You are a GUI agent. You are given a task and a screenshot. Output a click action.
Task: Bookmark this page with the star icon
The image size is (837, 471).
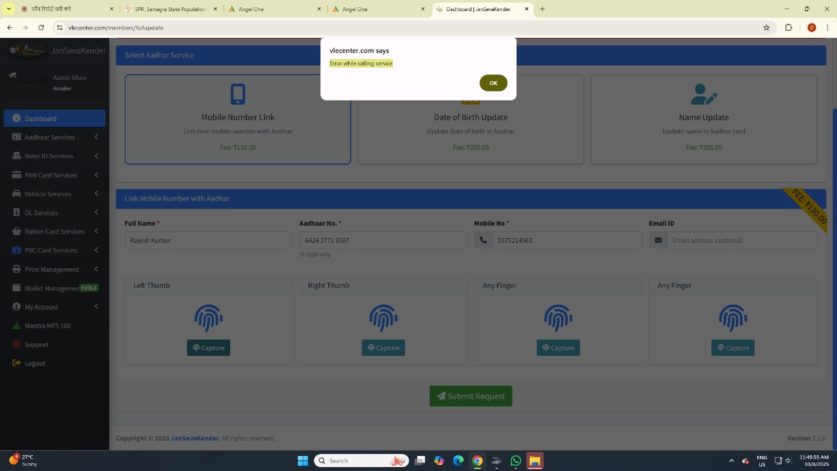(x=766, y=27)
